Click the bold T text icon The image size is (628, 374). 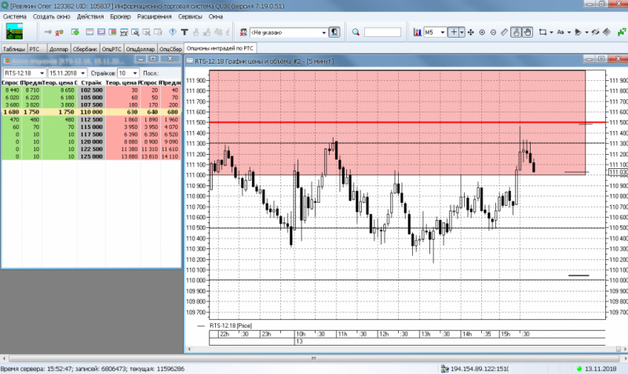pyautogui.click(x=183, y=32)
